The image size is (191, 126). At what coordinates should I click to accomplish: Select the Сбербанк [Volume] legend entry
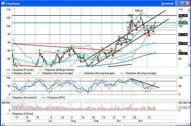20,114
